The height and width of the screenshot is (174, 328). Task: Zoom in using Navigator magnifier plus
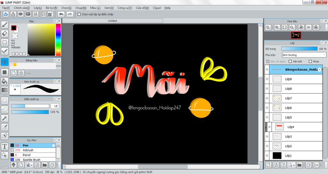(x=277, y=27)
